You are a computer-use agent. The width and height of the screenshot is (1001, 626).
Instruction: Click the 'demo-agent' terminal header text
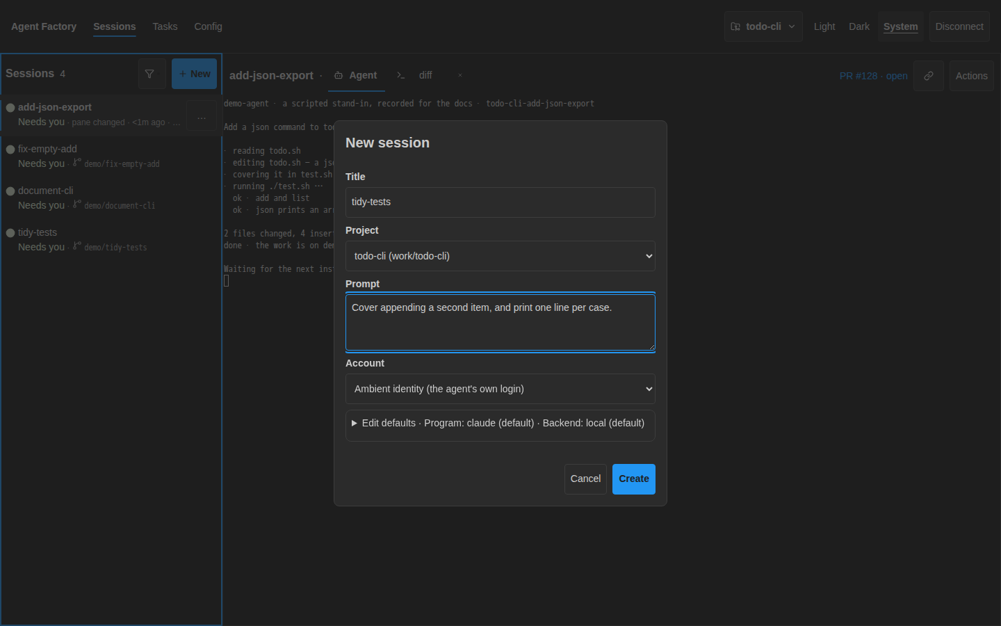(x=246, y=104)
